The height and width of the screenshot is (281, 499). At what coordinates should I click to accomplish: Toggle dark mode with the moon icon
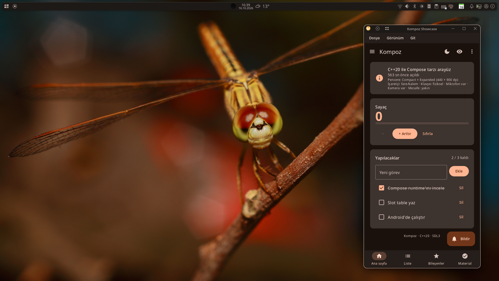click(x=447, y=52)
